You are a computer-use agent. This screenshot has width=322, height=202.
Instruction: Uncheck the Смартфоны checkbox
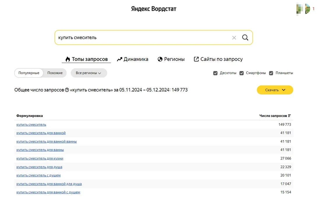[242, 73]
